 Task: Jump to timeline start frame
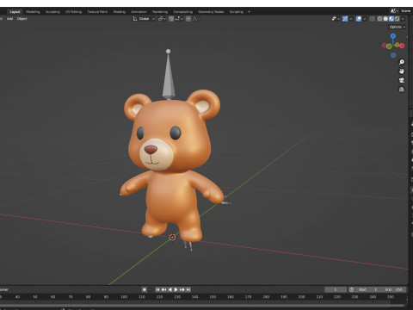pos(157,289)
